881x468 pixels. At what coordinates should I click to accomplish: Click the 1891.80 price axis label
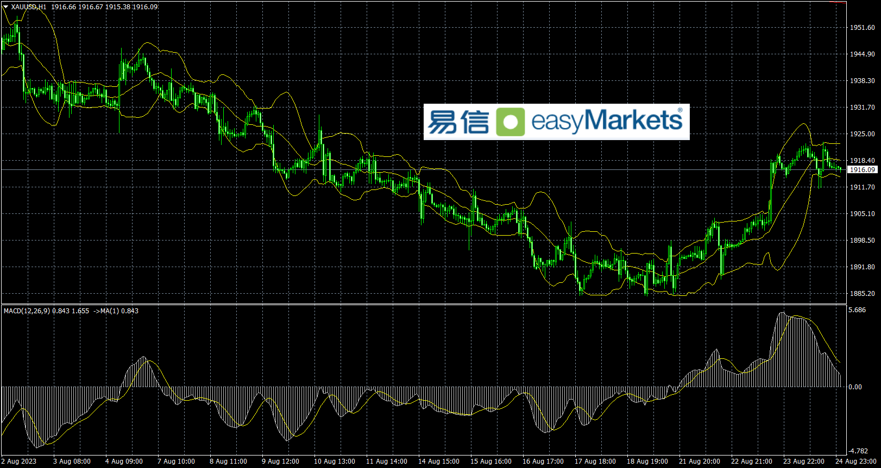(862, 267)
